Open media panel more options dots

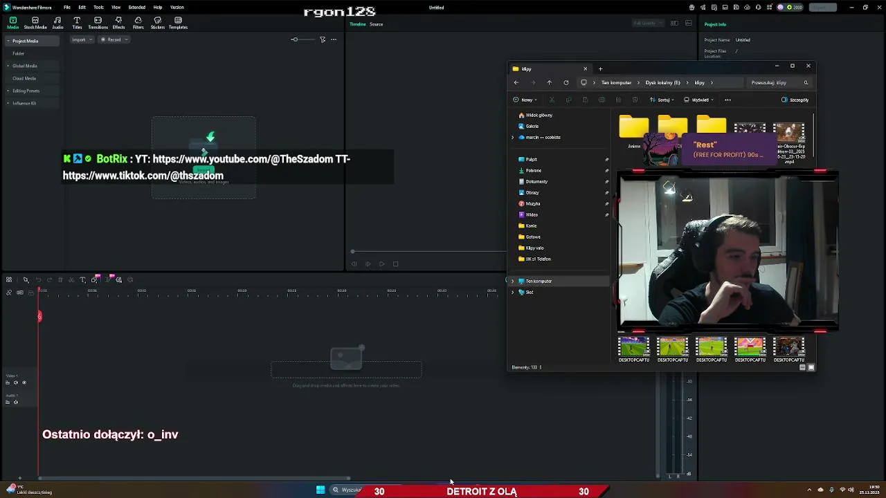(334, 39)
